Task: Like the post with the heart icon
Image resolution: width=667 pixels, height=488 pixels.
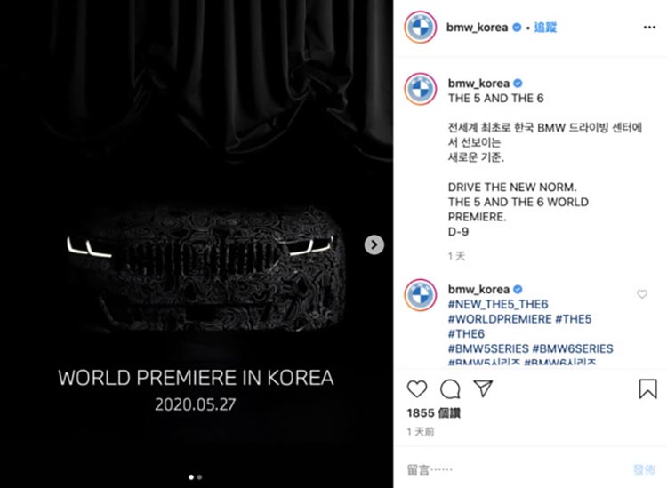Action: pyautogui.click(x=417, y=389)
